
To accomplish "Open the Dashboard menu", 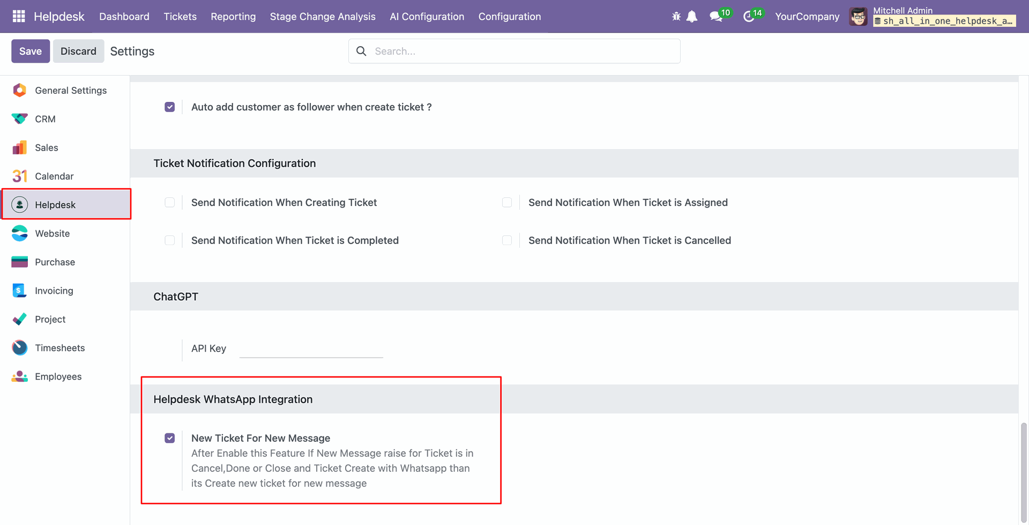I will 124,17.
